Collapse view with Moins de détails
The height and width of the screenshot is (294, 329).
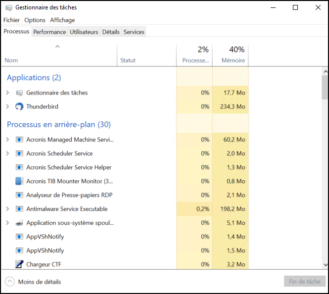(33, 282)
